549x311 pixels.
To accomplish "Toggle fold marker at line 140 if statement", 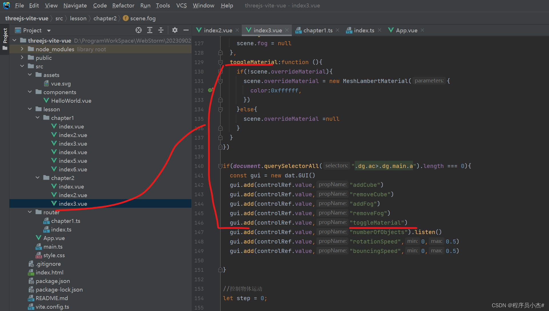I will pos(220,166).
